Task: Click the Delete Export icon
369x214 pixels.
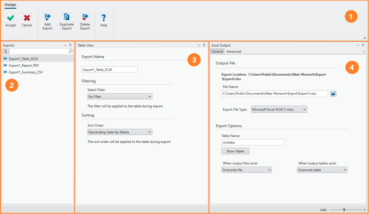Action: coord(85,17)
